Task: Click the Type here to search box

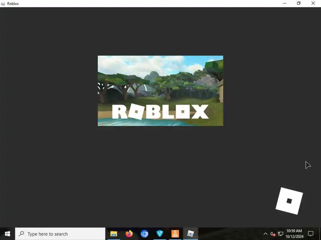Action: (60, 234)
